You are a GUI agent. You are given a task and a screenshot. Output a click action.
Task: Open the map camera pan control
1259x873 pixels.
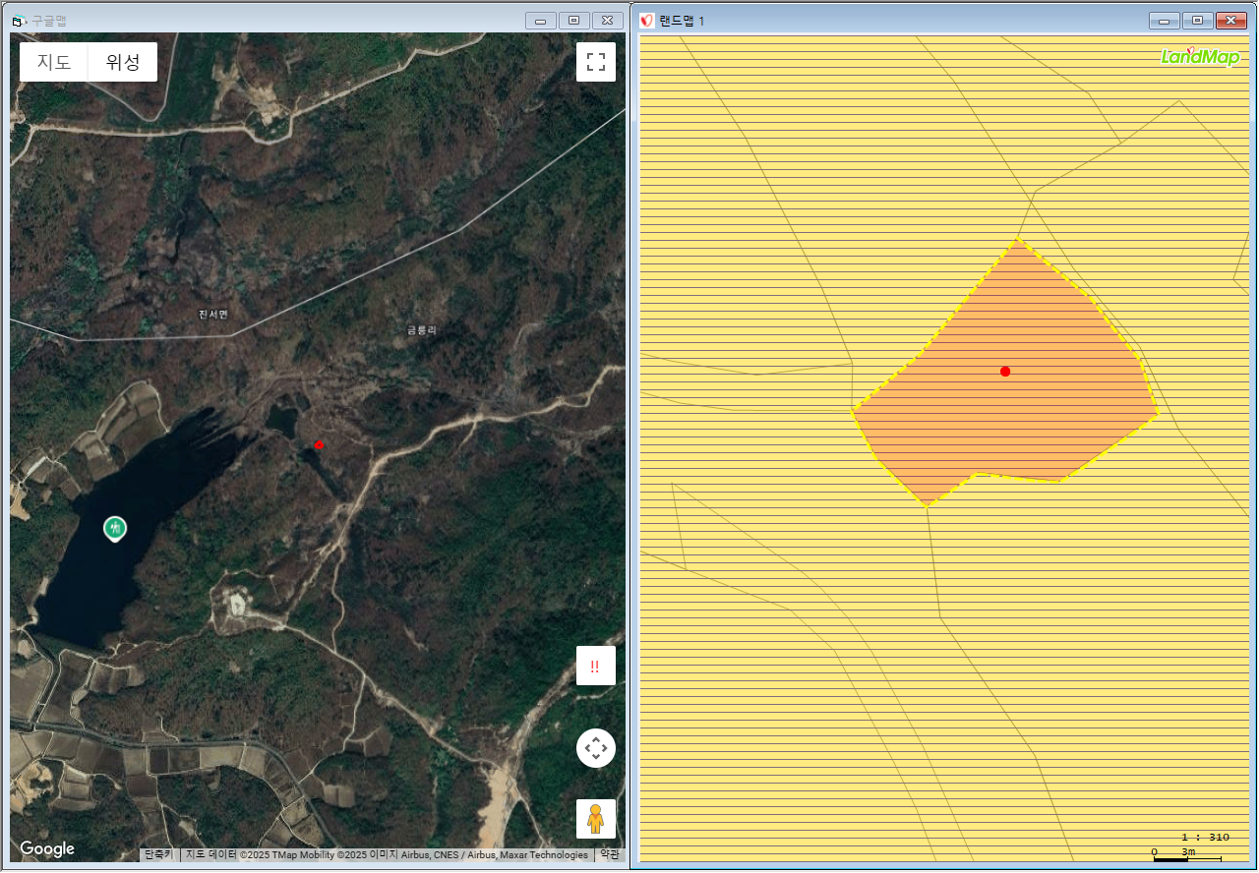[x=595, y=748]
